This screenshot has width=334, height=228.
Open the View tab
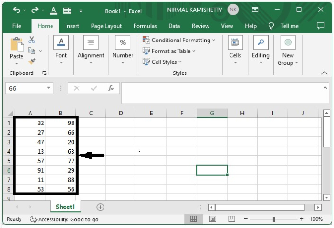coord(227,26)
